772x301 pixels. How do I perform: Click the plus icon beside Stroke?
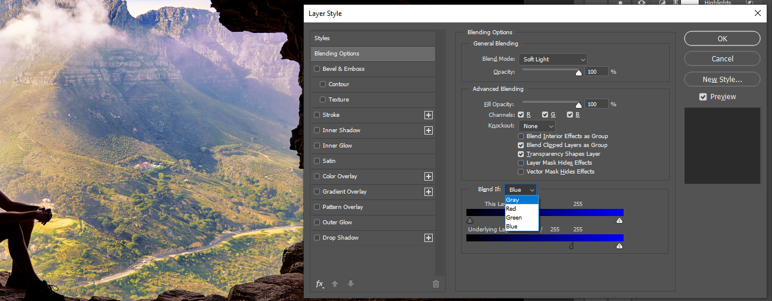click(429, 115)
